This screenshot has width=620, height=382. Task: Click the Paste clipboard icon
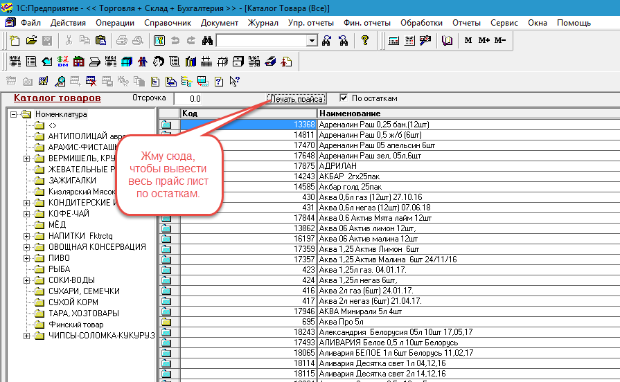101,40
